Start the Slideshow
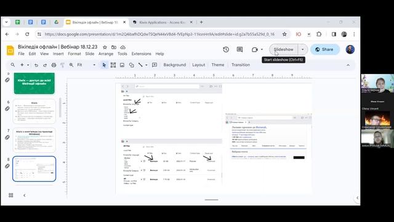This screenshot has height=222, width=394. (x=284, y=49)
